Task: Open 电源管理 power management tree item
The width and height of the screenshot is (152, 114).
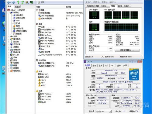Action: [18, 29]
